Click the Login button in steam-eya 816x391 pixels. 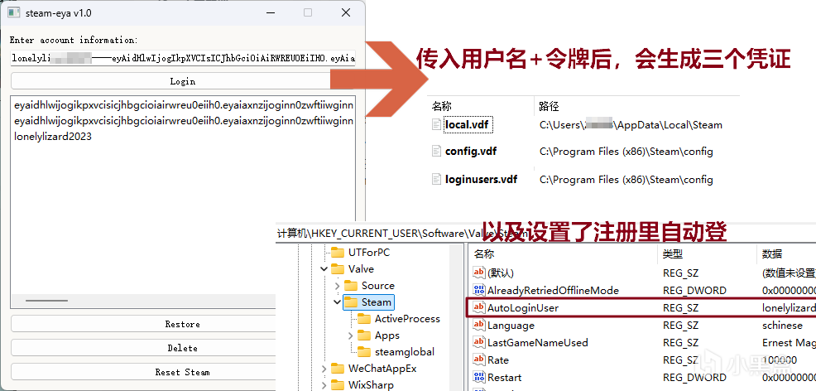182,81
